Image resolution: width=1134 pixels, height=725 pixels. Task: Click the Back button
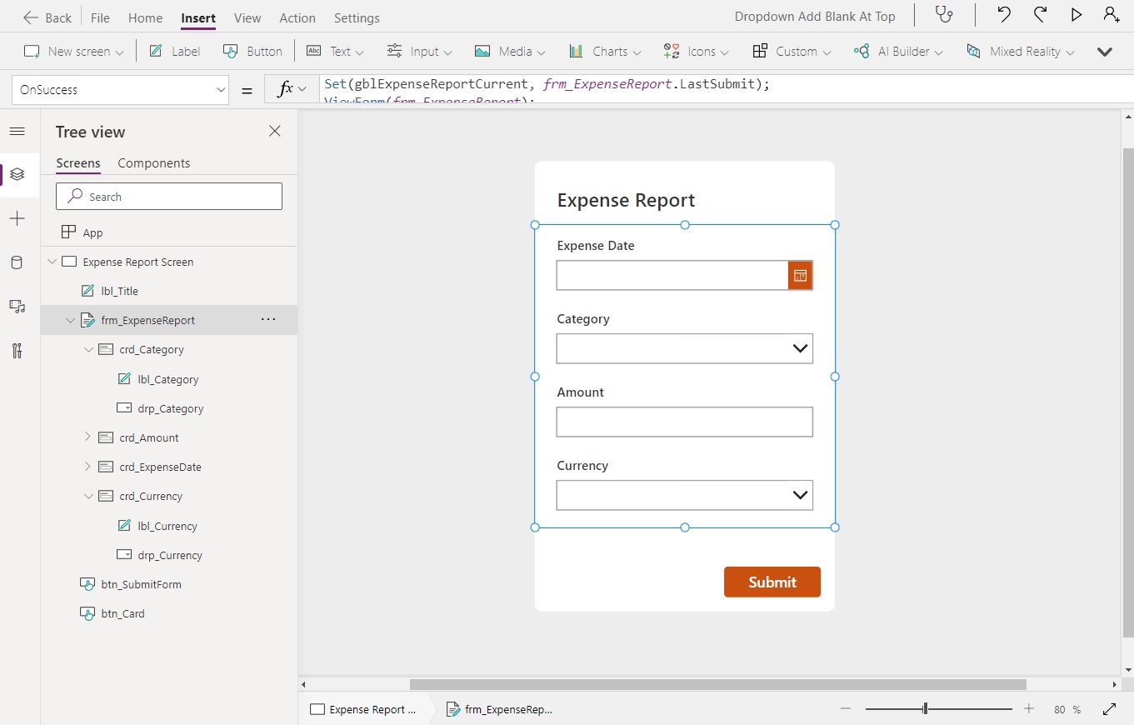coord(47,17)
